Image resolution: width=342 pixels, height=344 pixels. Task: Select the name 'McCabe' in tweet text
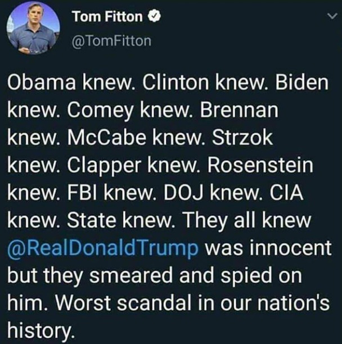(106, 138)
